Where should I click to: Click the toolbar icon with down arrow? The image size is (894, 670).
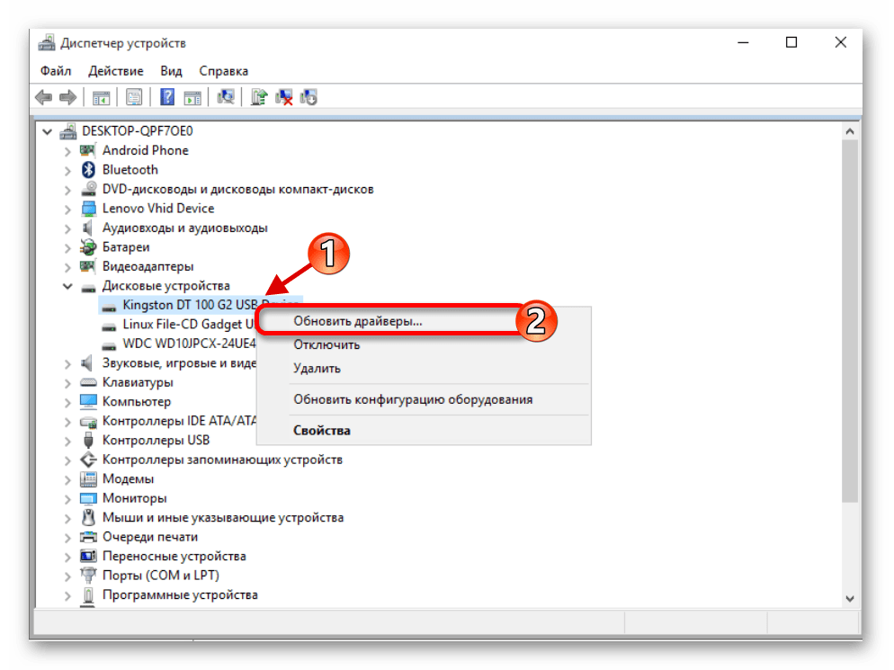(308, 97)
